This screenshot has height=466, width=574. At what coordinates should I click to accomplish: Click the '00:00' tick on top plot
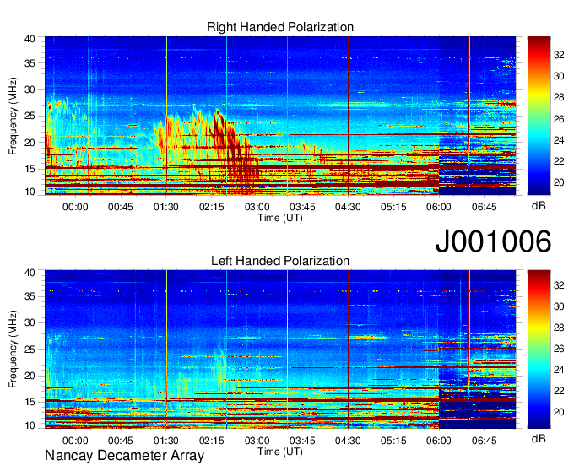[75, 207]
